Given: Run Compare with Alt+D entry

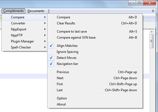Looking at the screenshot, I should pyautogui.click(x=95, y=17).
